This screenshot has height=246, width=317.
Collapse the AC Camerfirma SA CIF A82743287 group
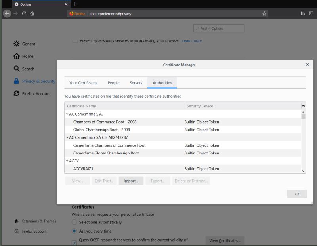tap(67, 137)
